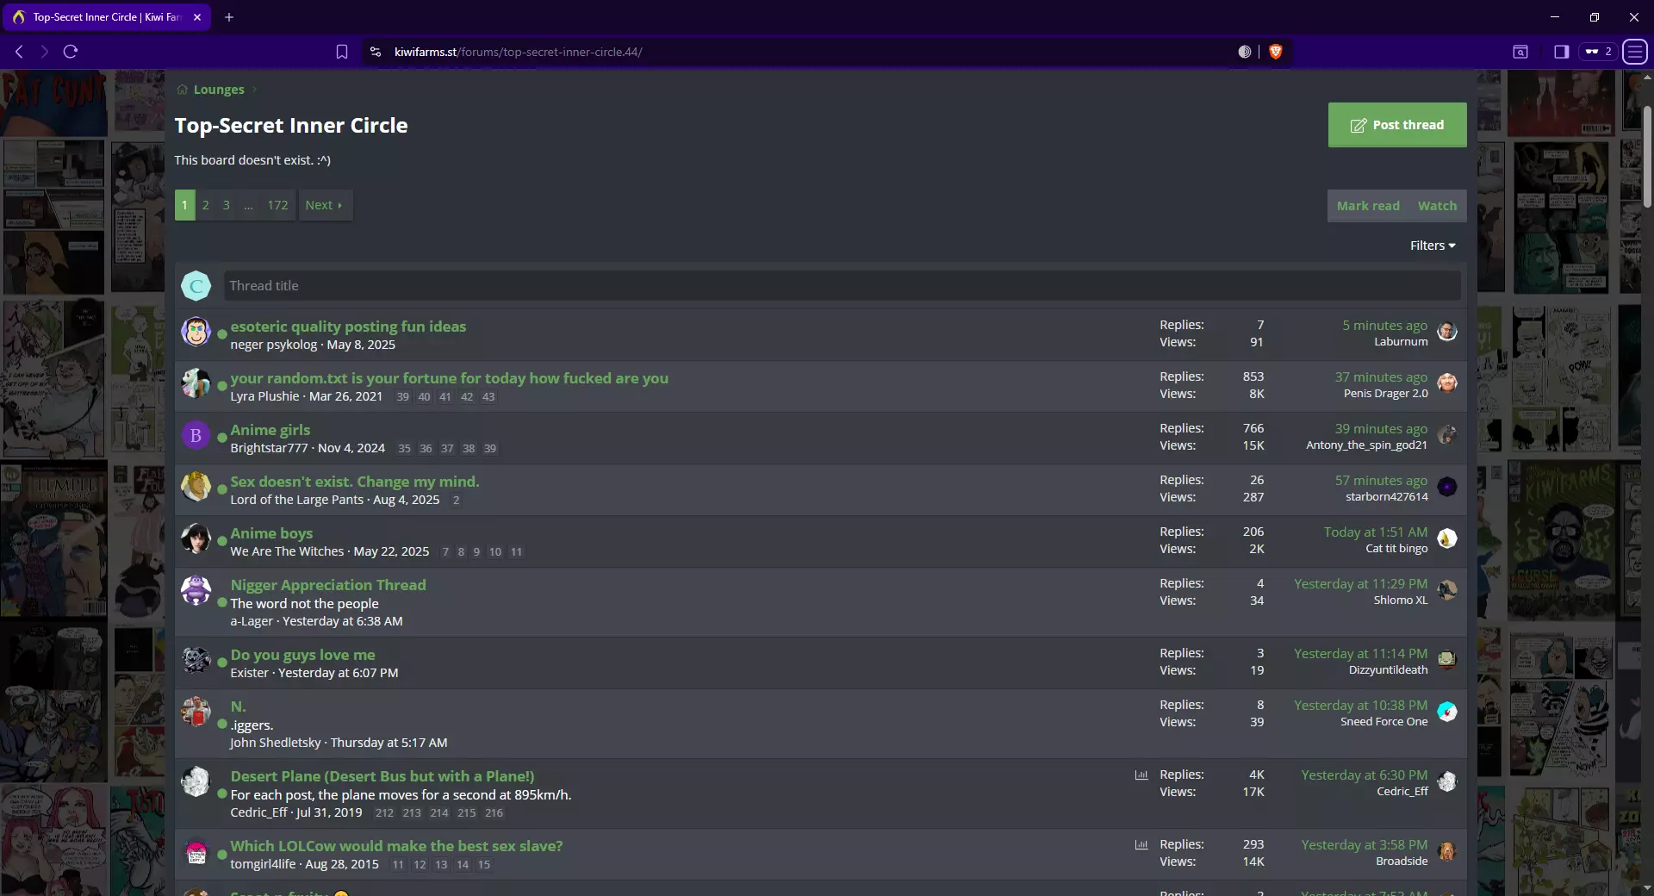Close the Top-Secret Inner Circle tab
The width and height of the screenshot is (1654, 896).
(197, 17)
